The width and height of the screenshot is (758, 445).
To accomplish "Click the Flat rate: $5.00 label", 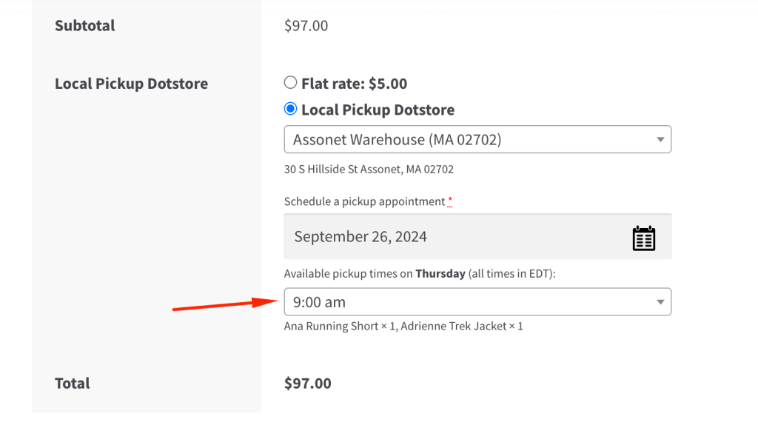I will 355,84.
